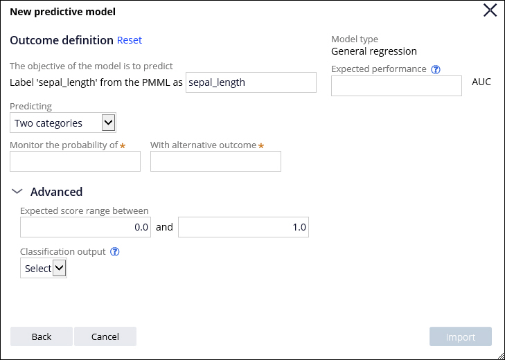
Task: Collapse the chevron beside Advanced
Action: tap(17, 192)
